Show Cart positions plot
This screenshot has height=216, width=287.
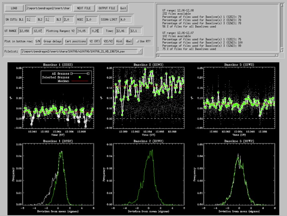pos(75,41)
